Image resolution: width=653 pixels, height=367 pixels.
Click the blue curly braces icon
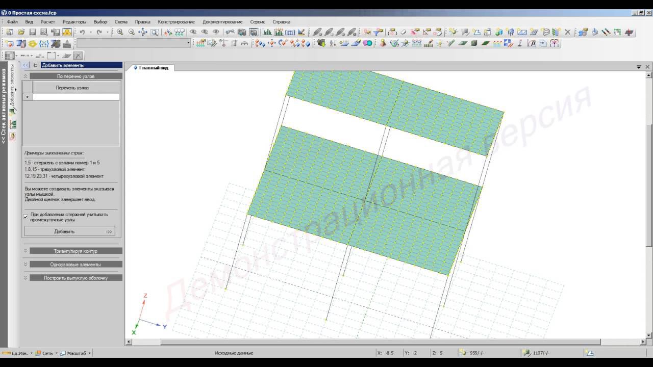(x=44, y=43)
